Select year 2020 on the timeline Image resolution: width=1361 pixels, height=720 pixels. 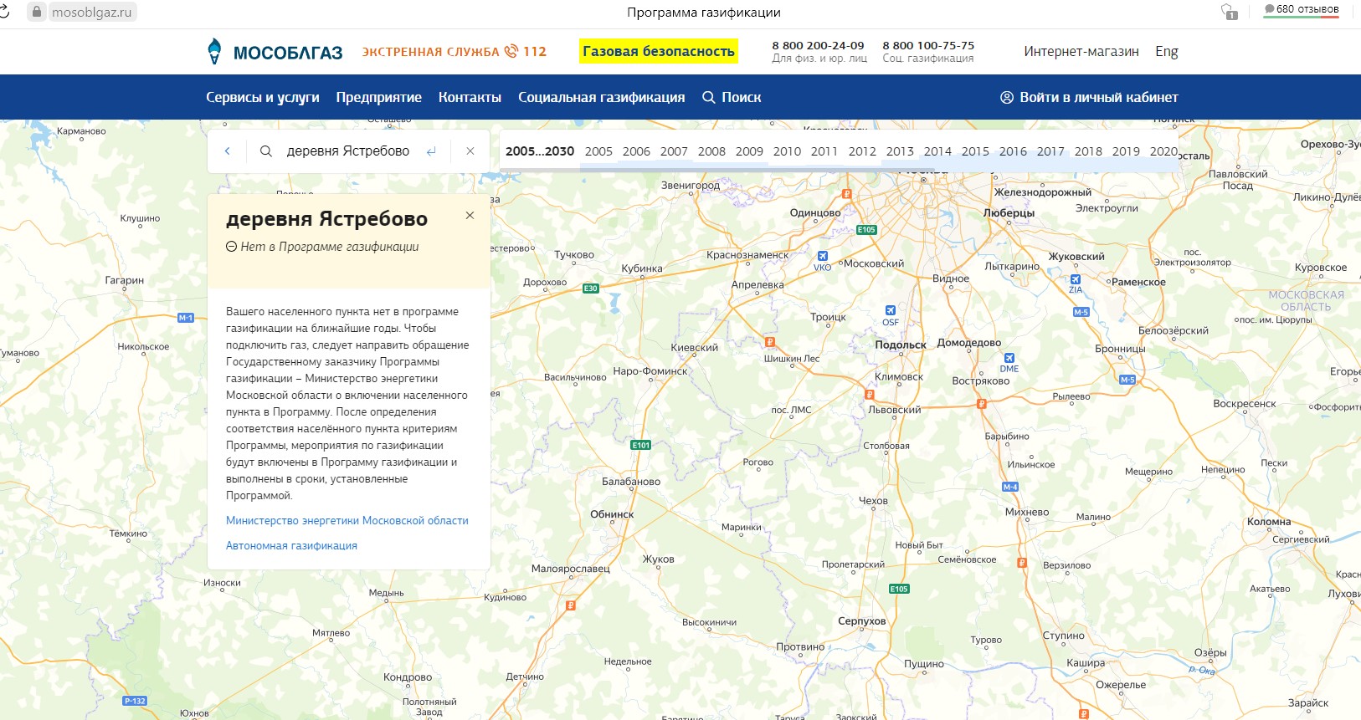[1163, 151]
